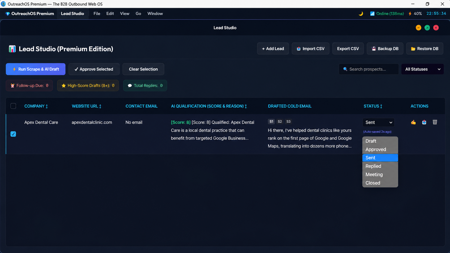Screen dimensions: 450x253
Task: Open the View menu
Action: tap(124, 13)
